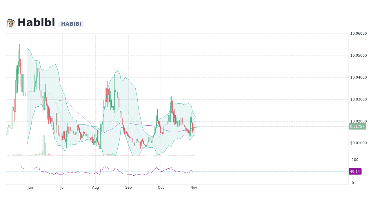This screenshot has height=208, width=371.
Task: Click the Habibi cat logo icon
Action: click(10, 22)
